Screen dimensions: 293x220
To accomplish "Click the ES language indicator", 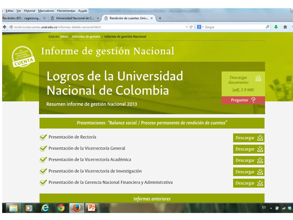I will tap(264, 207).
